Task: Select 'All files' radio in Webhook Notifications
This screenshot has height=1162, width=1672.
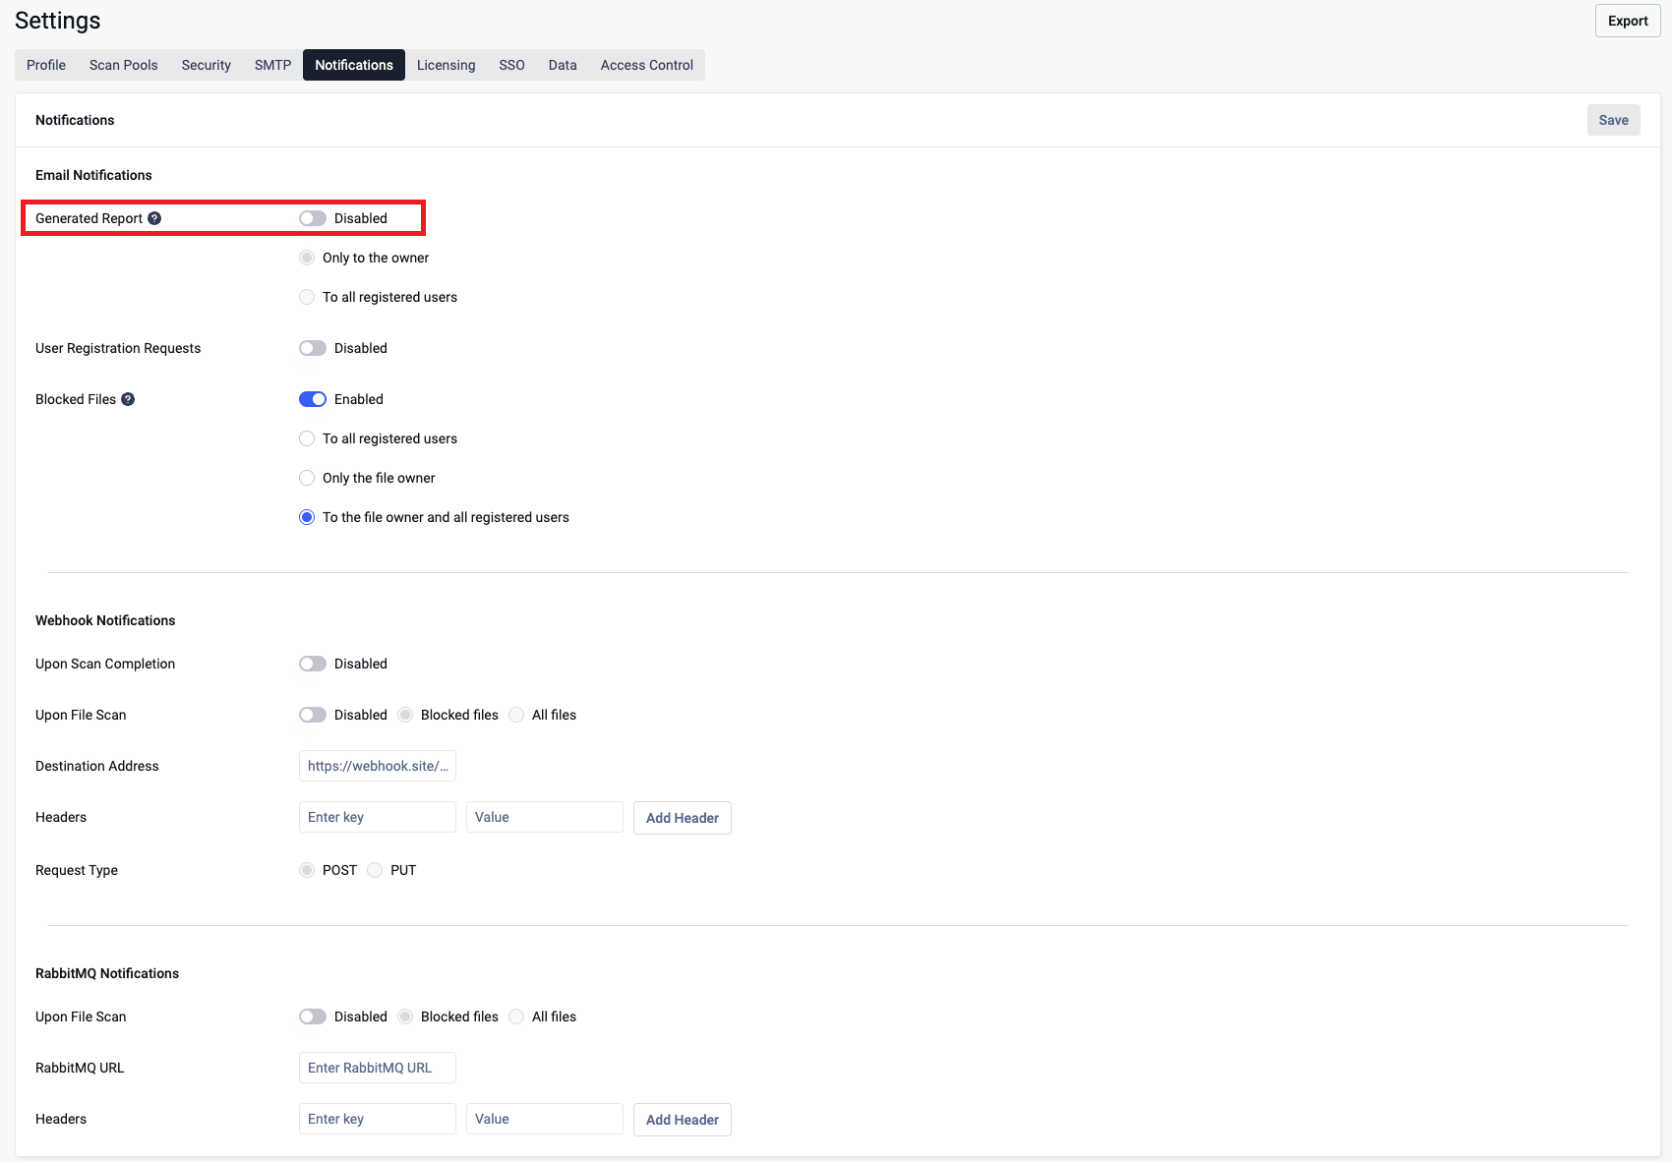Action: click(x=516, y=715)
